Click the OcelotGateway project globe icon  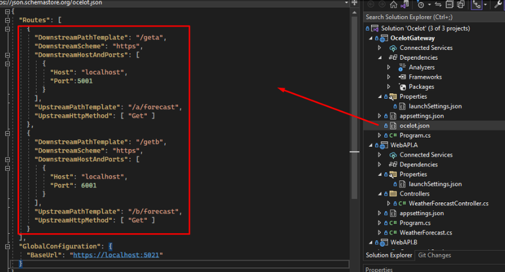pyautogui.click(x=383, y=39)
